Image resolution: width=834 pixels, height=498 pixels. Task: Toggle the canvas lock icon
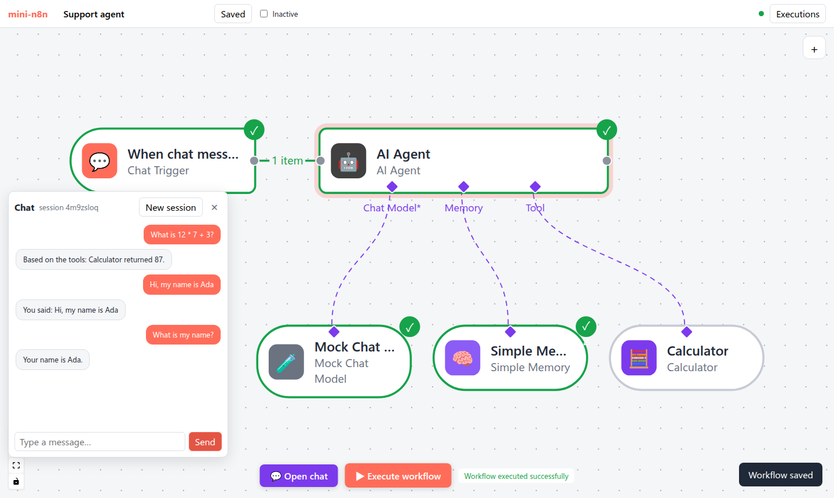pos(16,481)
